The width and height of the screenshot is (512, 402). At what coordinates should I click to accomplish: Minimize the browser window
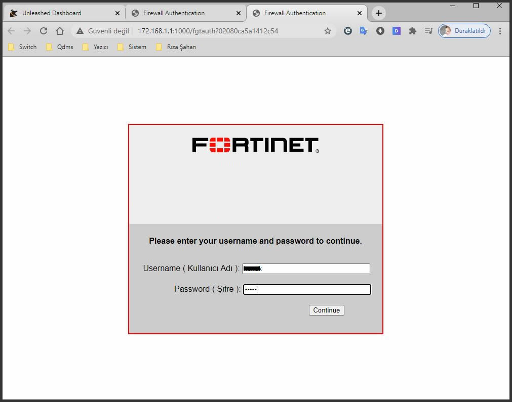click(453, 6)
